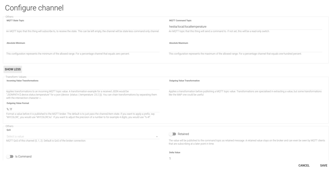Click the Retained label text

[183, 134]
